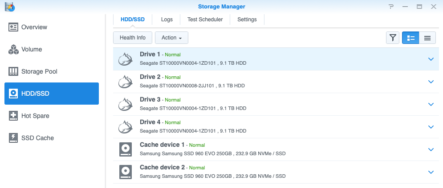
Task: Click the Drive 4 hard disk icon
Action: 125,127
